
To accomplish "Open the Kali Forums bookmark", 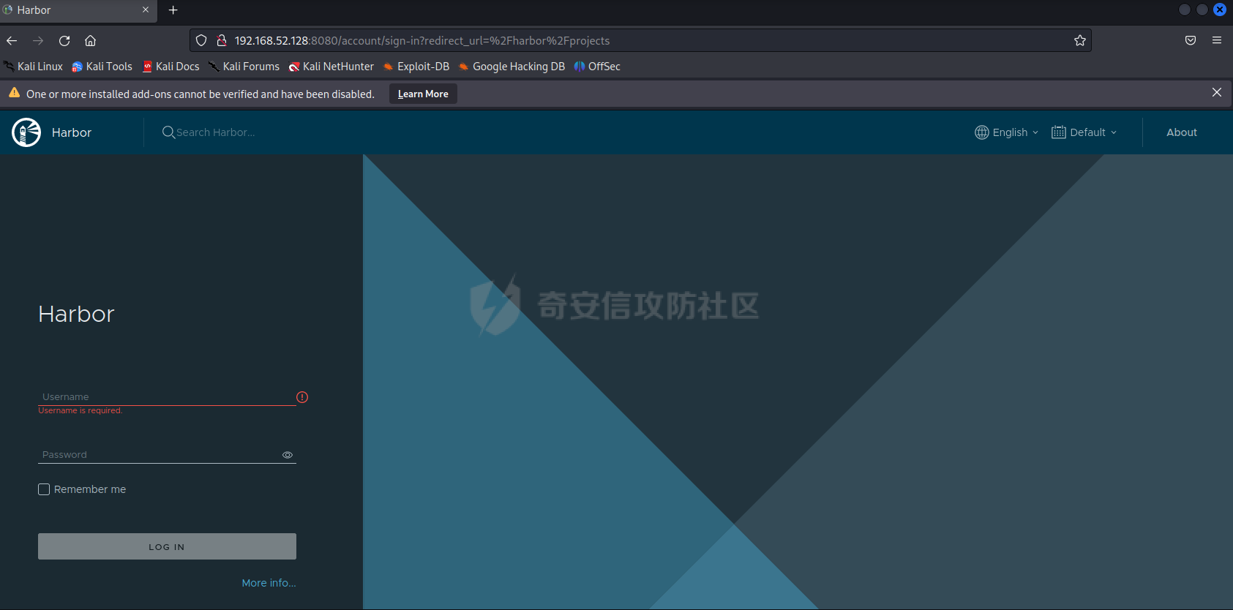I will click(244, 67).
